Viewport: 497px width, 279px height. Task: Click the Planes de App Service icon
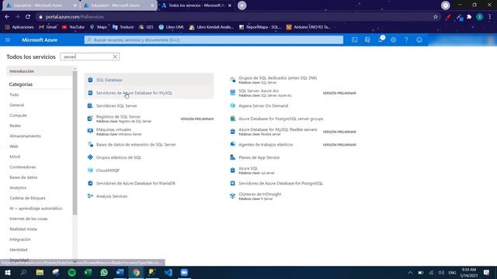click(x=233, y=157)
